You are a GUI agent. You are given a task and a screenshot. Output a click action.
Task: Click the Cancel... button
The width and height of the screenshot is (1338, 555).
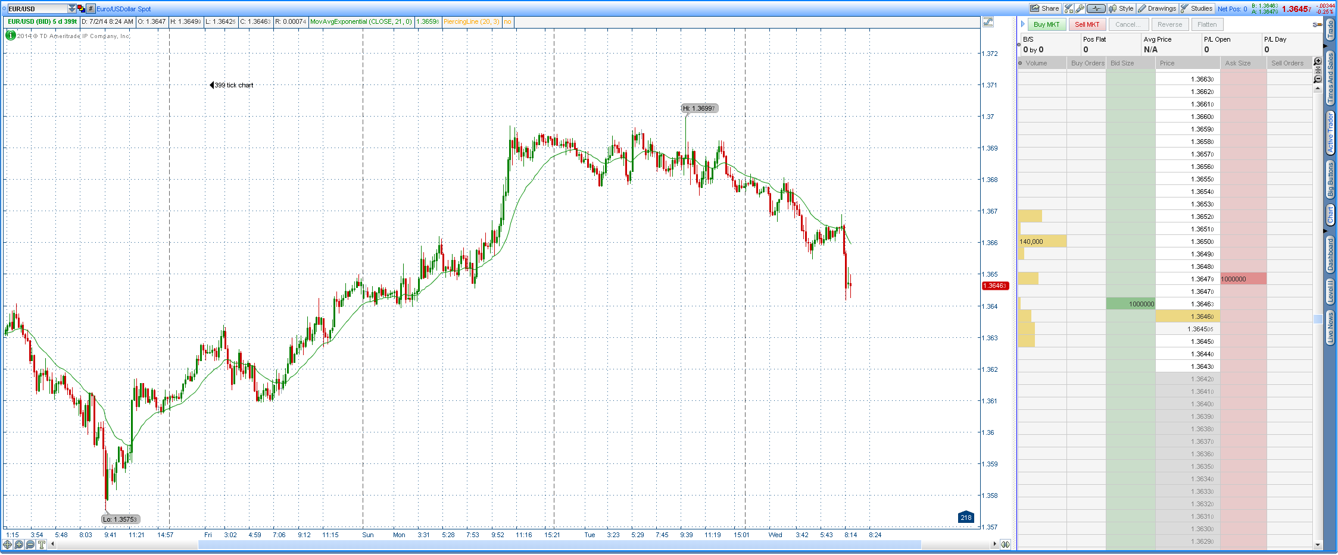click(x=1128, y=24)
